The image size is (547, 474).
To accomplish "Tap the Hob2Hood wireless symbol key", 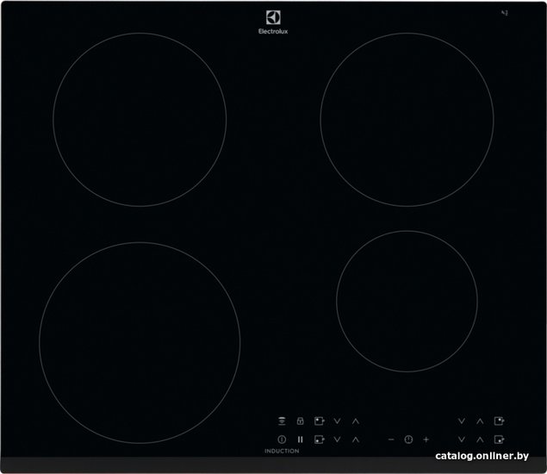I will 282,421.
